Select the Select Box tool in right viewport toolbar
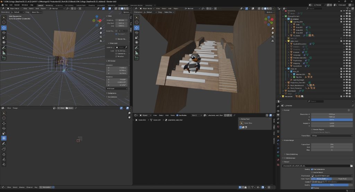Image resolution: width=355 pixels, height=192 pixels. tap(137, 17)
